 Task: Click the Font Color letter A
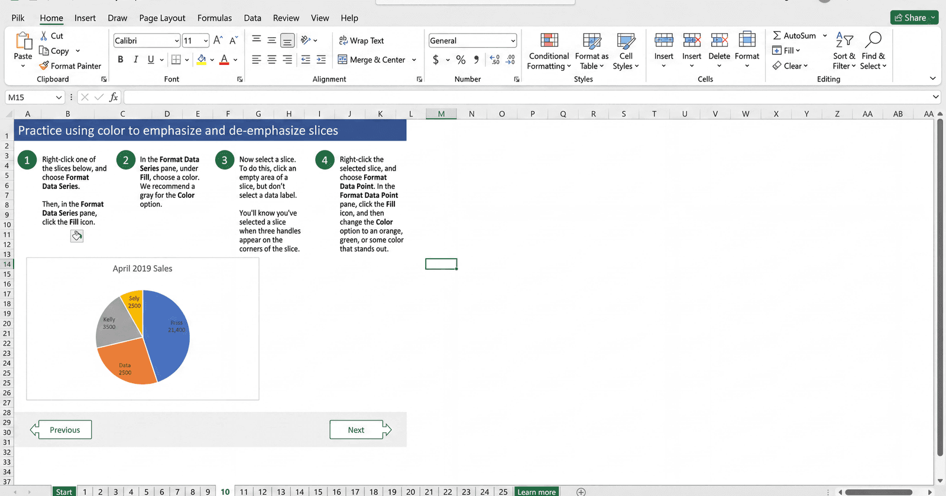point(224,59)
